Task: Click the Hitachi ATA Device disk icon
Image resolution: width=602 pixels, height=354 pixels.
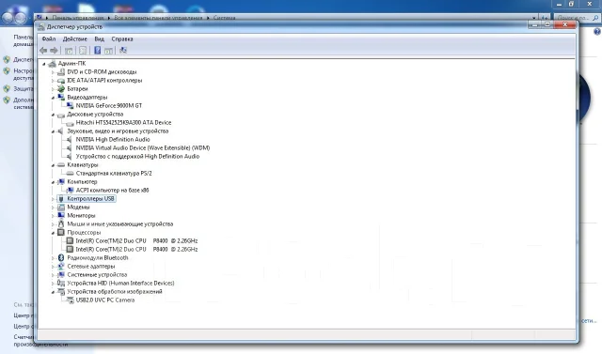Action: pyautogui.click(x=70, y=123)
